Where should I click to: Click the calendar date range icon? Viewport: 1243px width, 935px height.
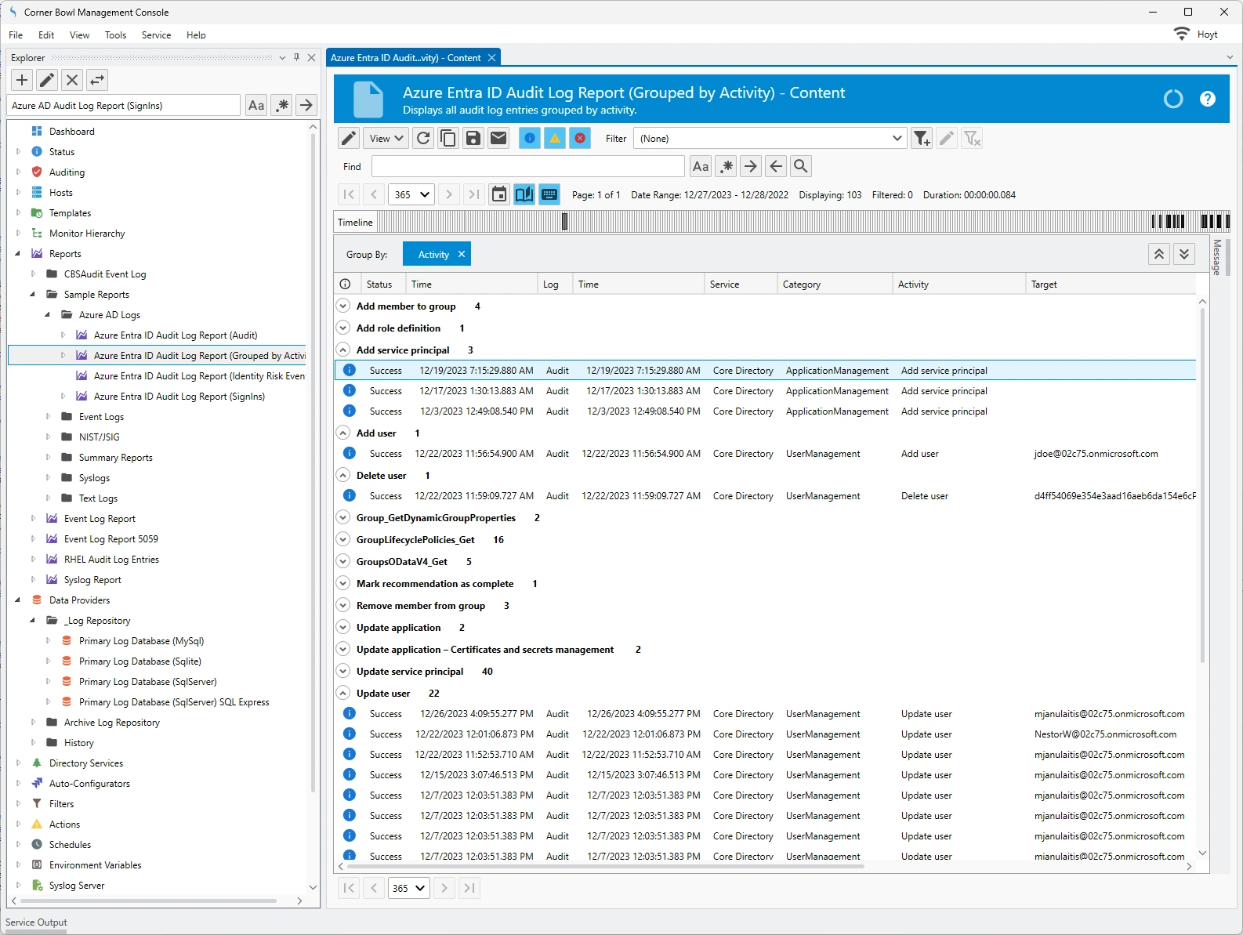pyautogui.click(x=498, y=194)
